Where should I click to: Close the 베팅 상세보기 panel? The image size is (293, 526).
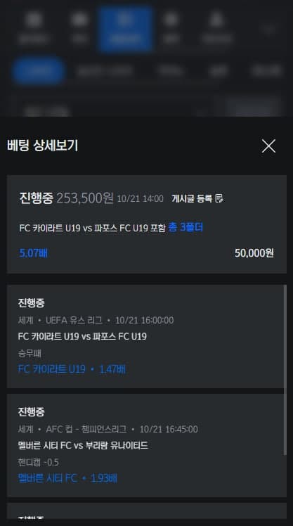coord(268,146)
